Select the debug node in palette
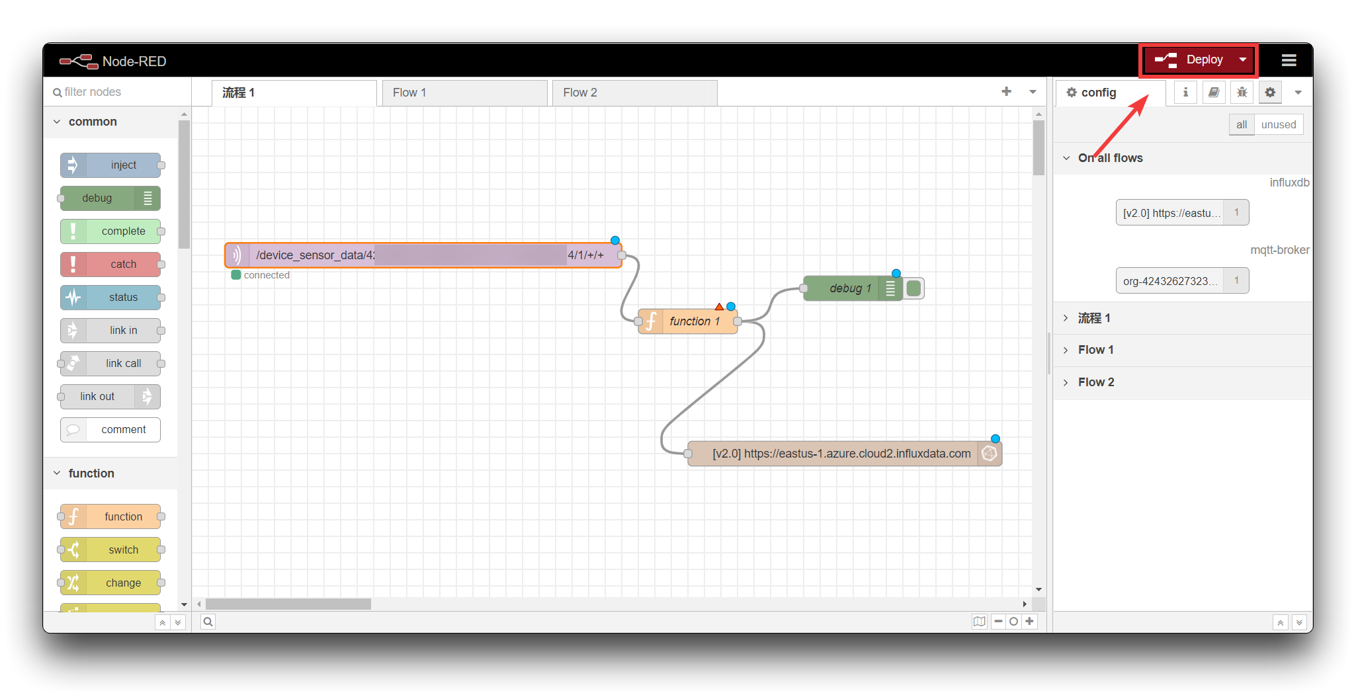1356x697 pixels. pos(110,198)
